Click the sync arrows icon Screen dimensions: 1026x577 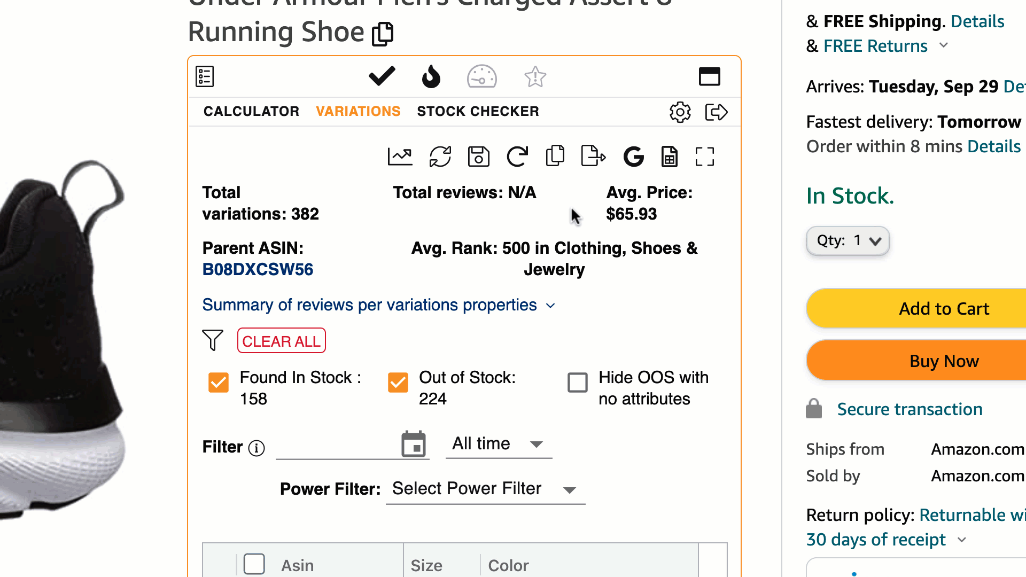tap(440, 157)
